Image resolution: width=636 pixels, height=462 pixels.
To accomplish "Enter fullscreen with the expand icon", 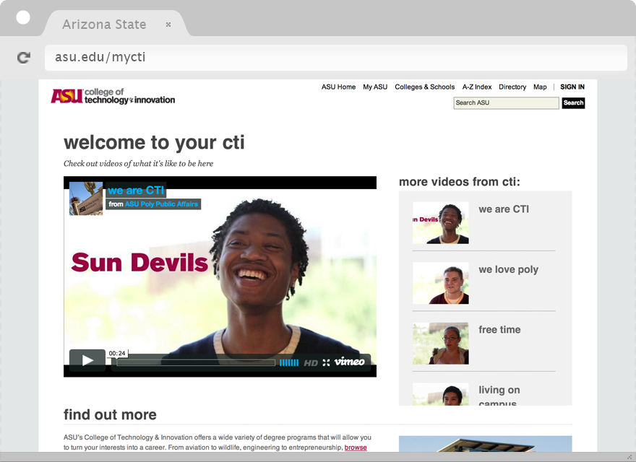I will tap(326, 362).
